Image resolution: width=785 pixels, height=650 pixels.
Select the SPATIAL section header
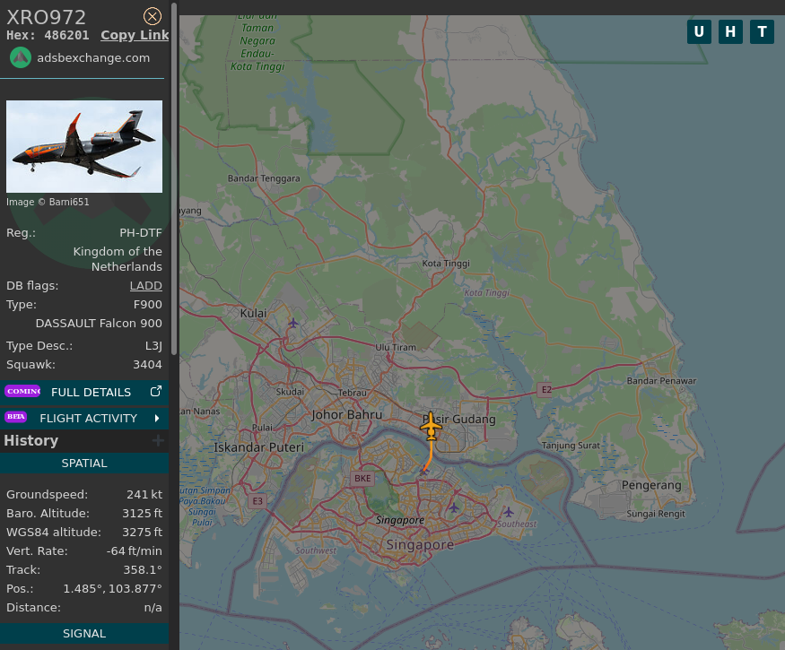[x=84, y=464]
